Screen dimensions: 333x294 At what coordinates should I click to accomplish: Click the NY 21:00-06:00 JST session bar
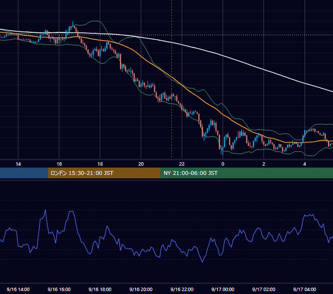point(246,173)
